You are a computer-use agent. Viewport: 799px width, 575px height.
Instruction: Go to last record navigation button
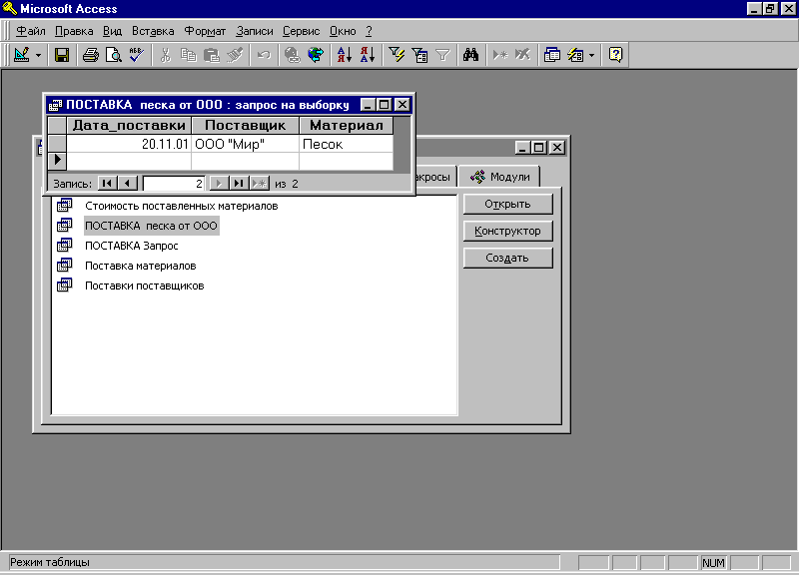pos(239,183)
